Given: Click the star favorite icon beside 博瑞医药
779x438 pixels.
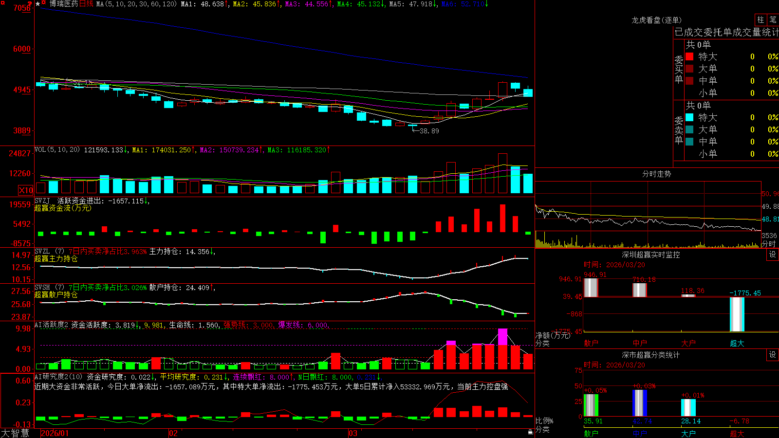Looking at the screenshot, I should [37, 4].
